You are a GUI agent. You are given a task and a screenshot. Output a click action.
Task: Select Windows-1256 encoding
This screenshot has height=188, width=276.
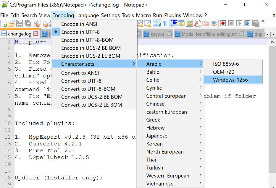[x=230, y=80]
